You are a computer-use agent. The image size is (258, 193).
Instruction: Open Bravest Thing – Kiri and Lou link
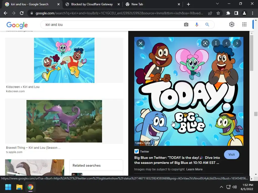(33, 148)
